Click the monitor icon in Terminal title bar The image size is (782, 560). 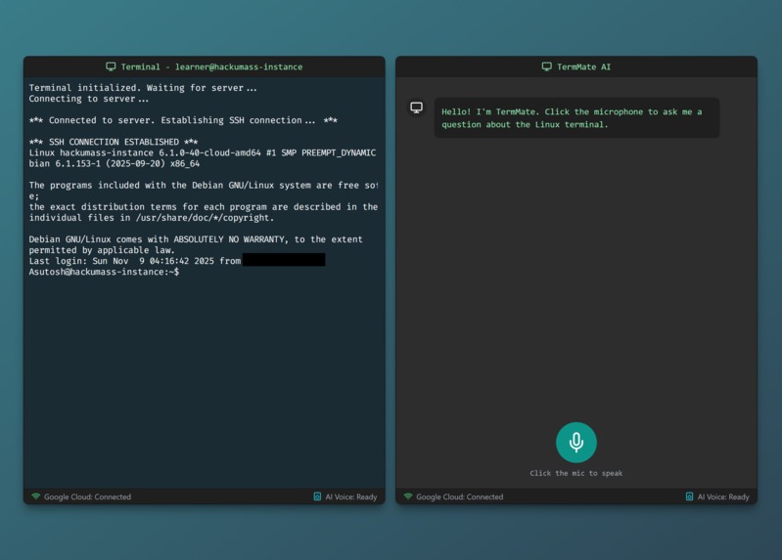(x=111, y=66)
